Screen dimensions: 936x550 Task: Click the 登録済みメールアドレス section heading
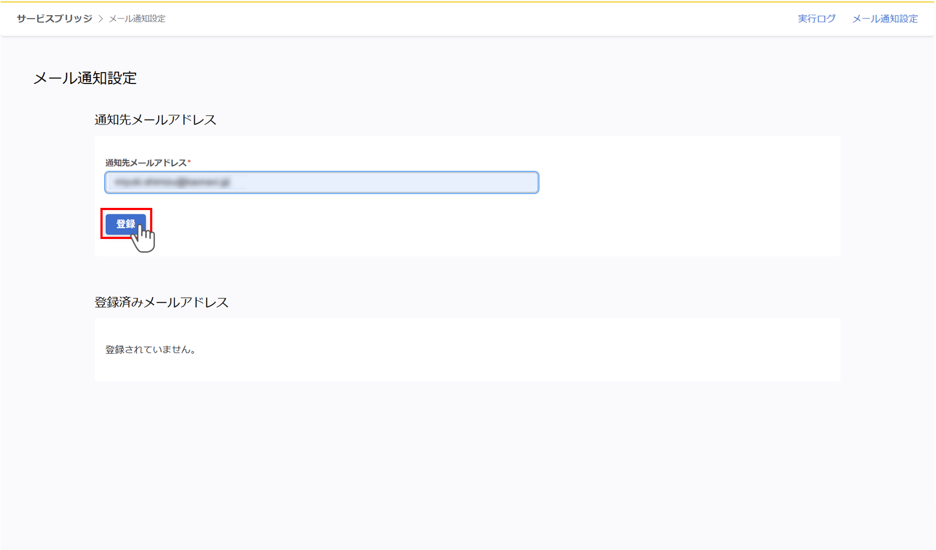pyautogui.click(x=162, y=302)
